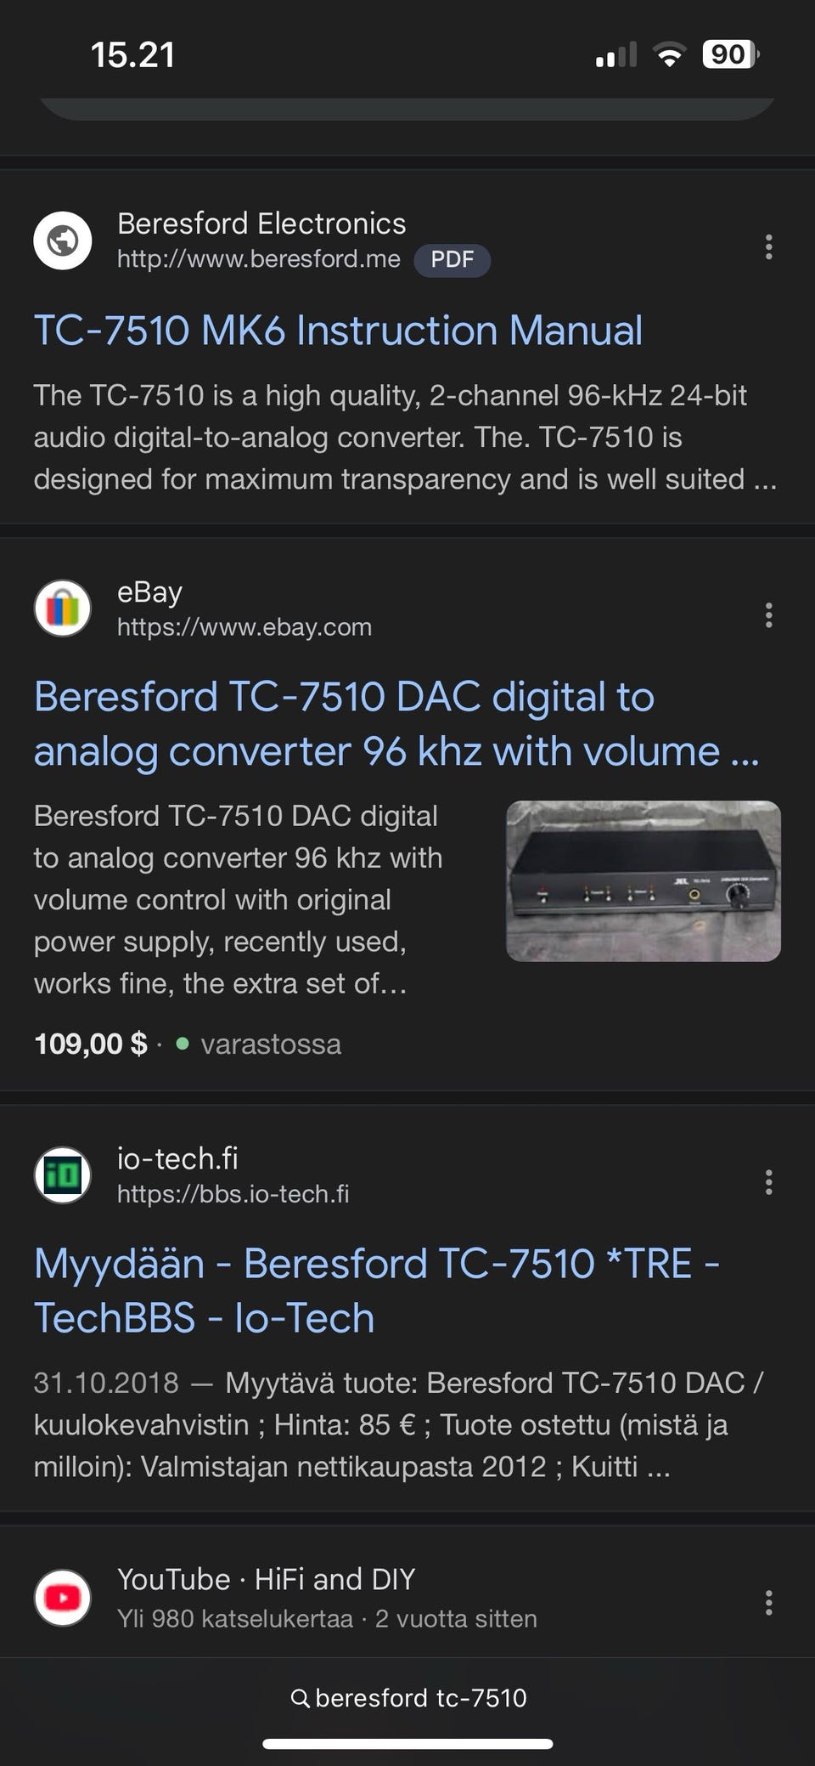Tap the Beresford Electronics globe favicon
The height and width of the screenshot is (1766, 815).
[63, 241]
